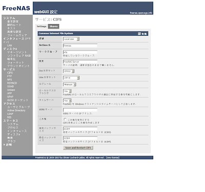The height and width of the screenshot is (192, 205).
Task: Open the view license link in footer
Action: [x=113, y=158]
